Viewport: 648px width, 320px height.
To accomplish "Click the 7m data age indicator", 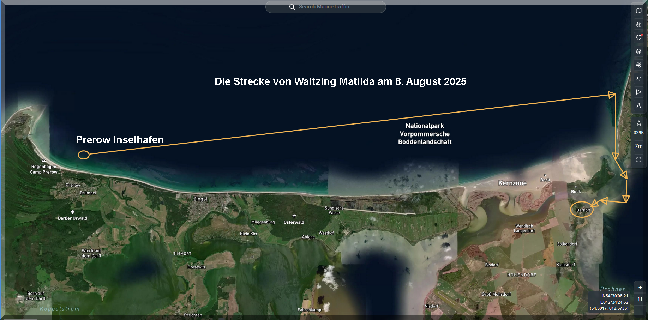I will pos(638,146).
